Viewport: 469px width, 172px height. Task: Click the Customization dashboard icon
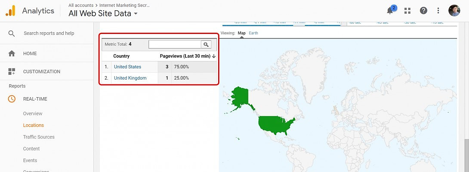12,72
